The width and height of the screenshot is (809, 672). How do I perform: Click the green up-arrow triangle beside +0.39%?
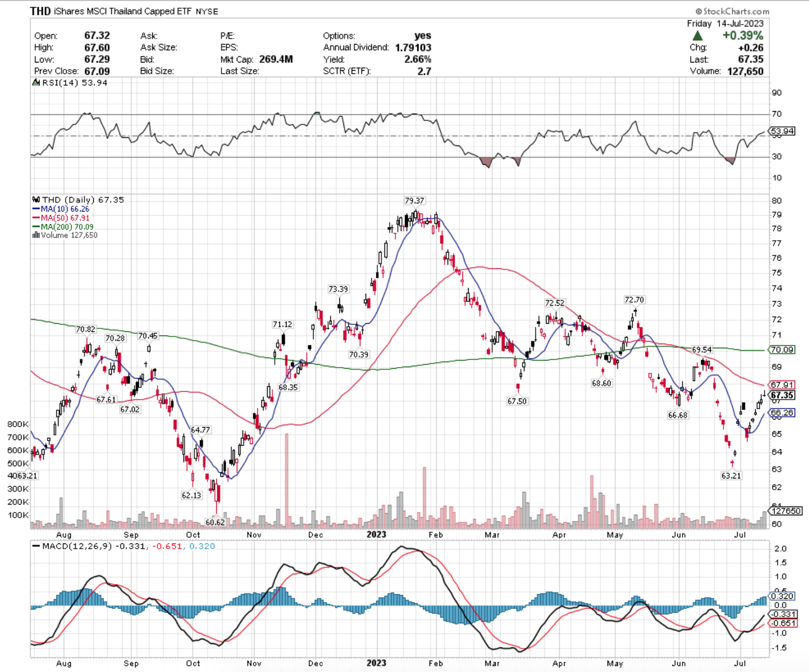click(697, 36)
